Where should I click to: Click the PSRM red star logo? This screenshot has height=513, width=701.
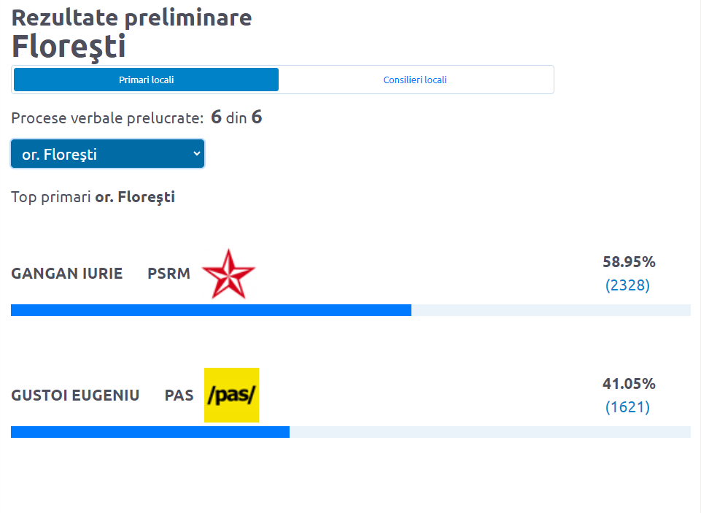(x=228, y=274)
